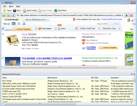This screenshot has width=137, height=106.
Task: Click the Zhejiang green advertisement banner
Action: click(x=129, y=41)
